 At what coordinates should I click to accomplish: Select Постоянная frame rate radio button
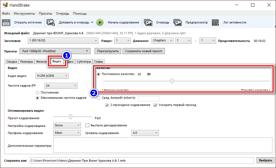tap(37, 93)
